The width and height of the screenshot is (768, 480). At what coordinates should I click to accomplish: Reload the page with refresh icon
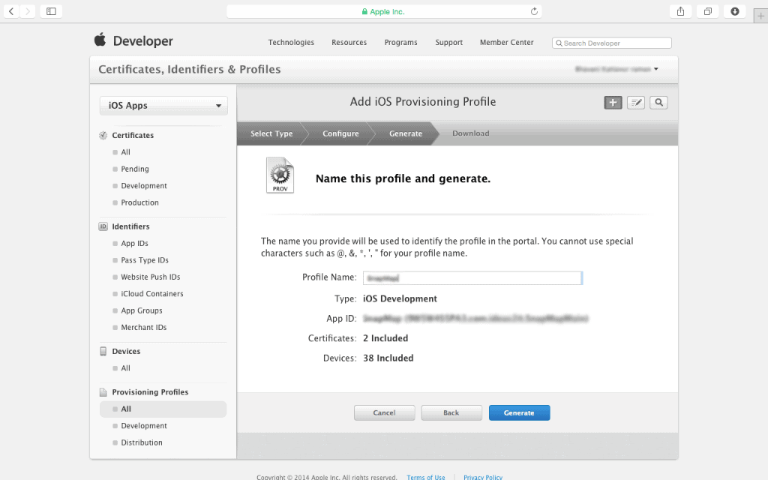click(534, 11)
